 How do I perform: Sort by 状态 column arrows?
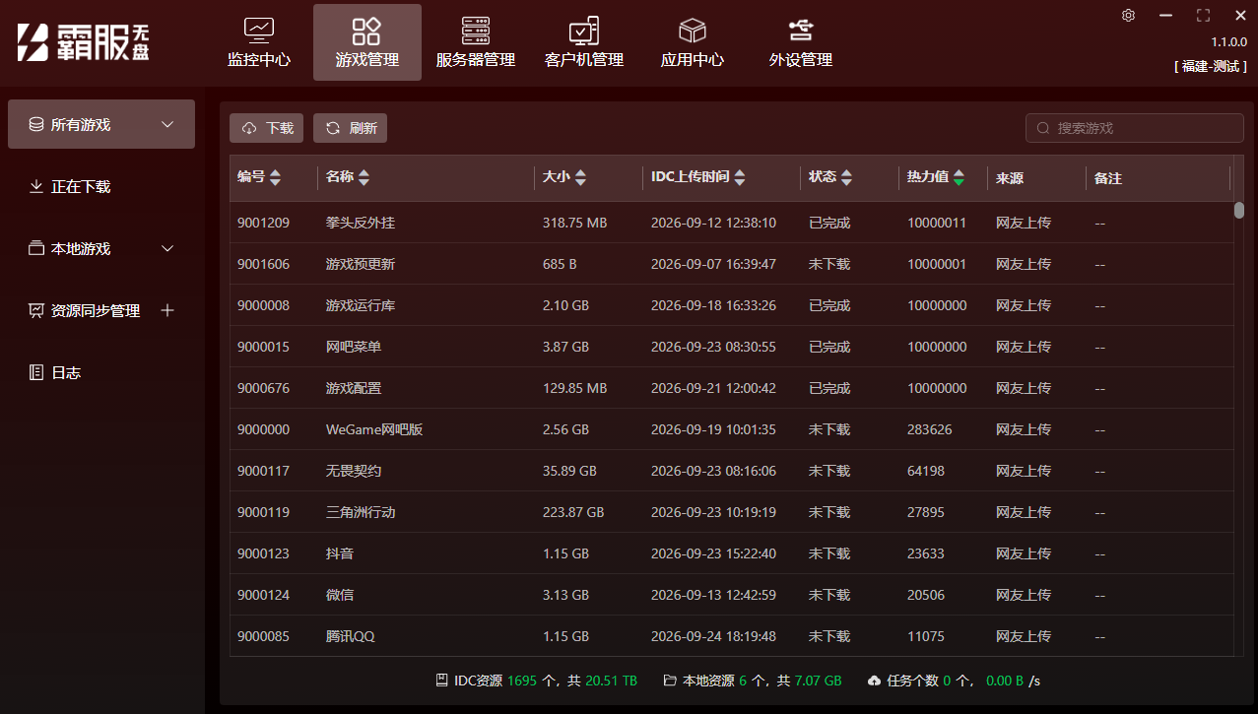(846, 177)
